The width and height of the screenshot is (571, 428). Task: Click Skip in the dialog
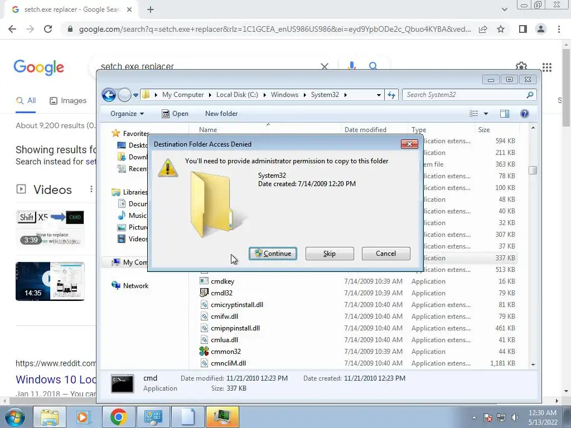point(330,254)
